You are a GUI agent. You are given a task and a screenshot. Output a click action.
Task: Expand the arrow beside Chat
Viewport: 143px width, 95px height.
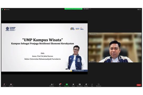pos(62,84)
